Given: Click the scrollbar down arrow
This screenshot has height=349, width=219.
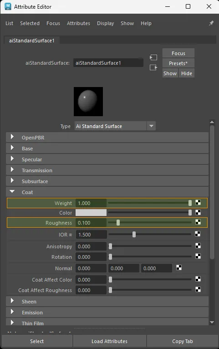Looking at the screenshot, I should pos(212,322).
